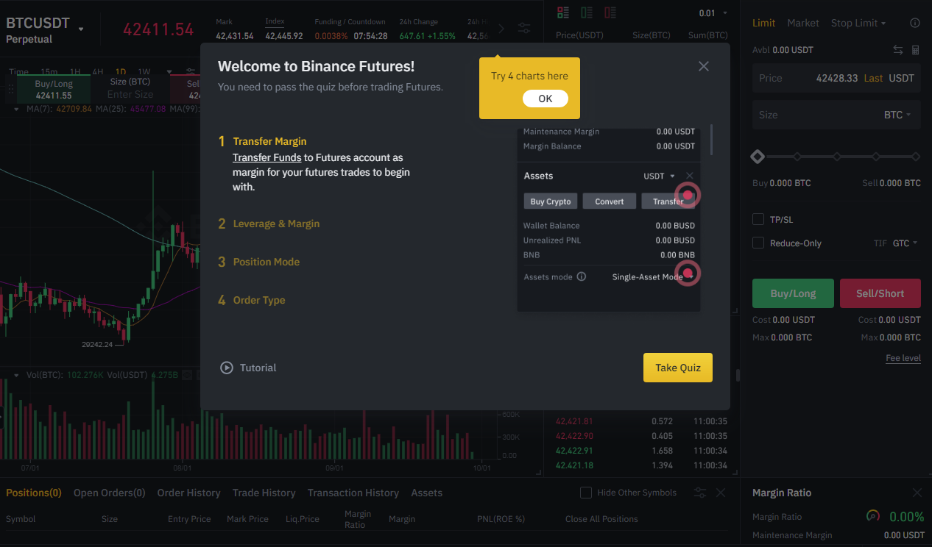Switch to Trade History tab
932x547 pixels.
(x=264, y=493)
